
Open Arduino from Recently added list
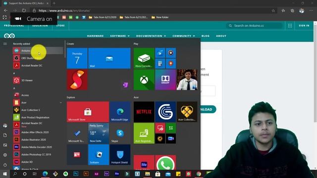pyautogui.click(x=38, y=50)
